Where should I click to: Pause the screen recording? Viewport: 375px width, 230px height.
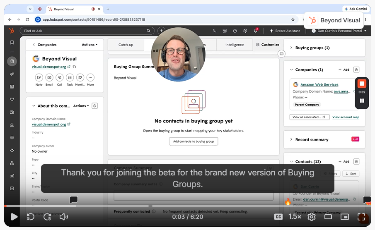(x=362, y=101)
